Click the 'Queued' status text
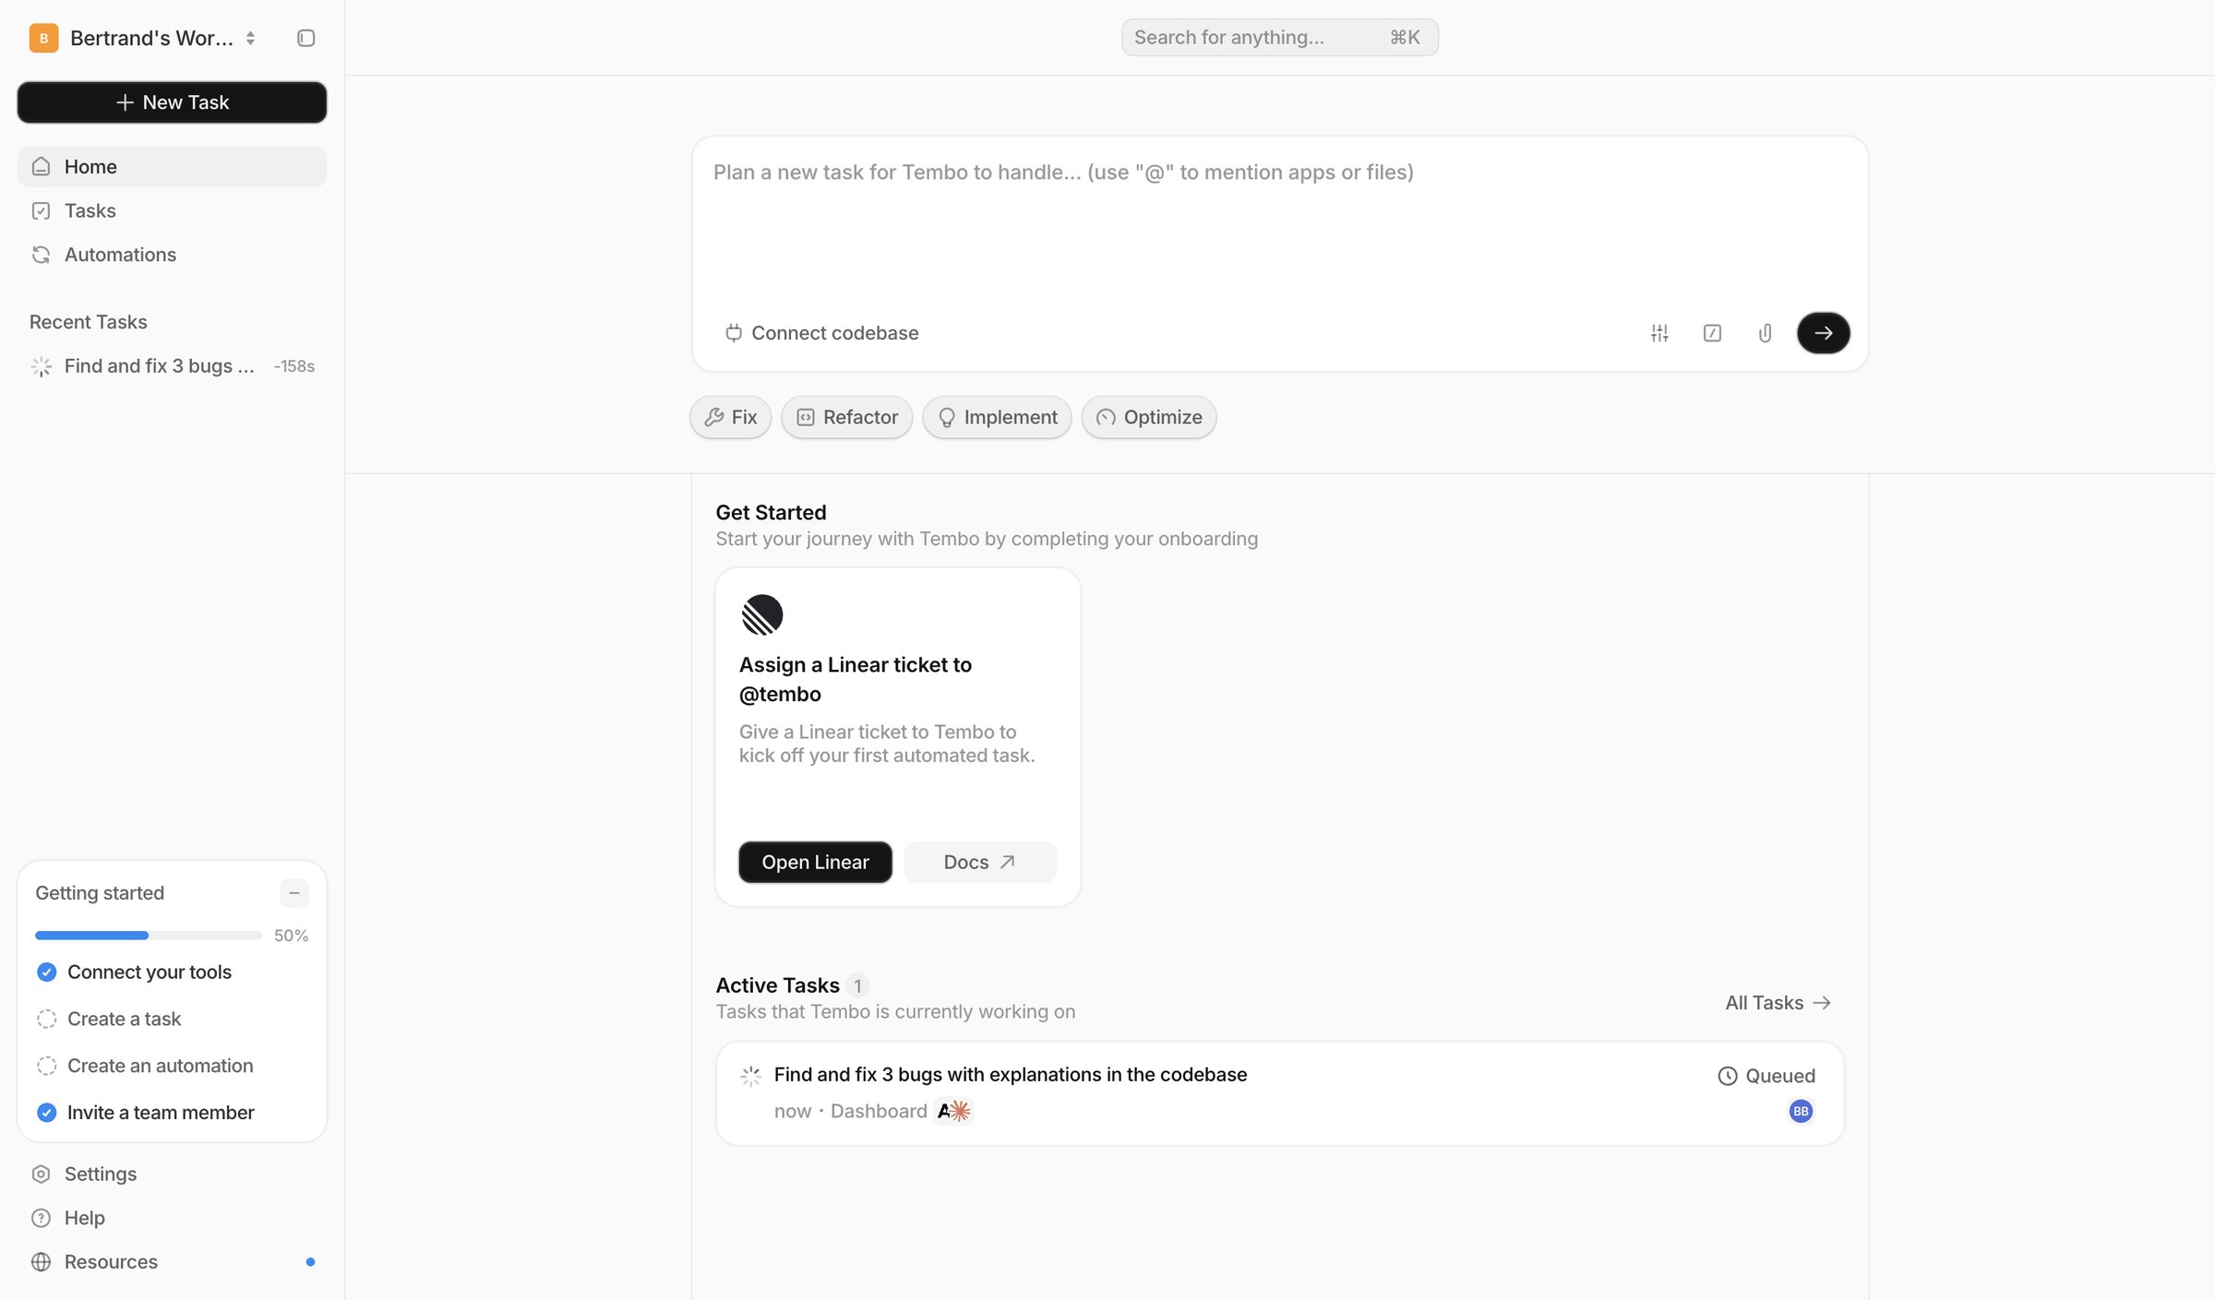2215x1300 pixels. point(1780,1076)
